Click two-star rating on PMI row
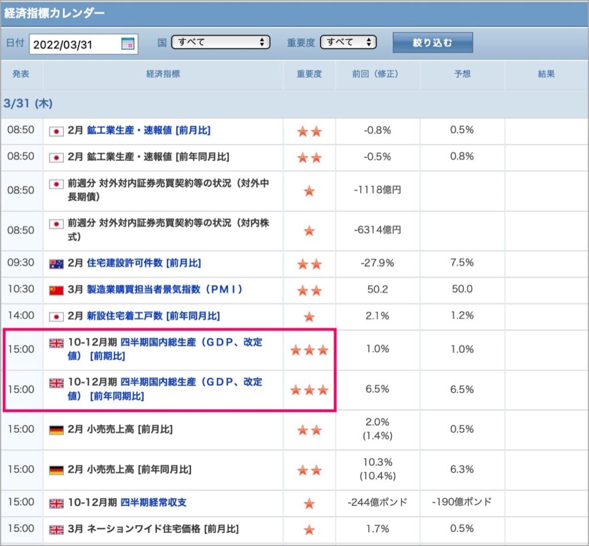 309,290
